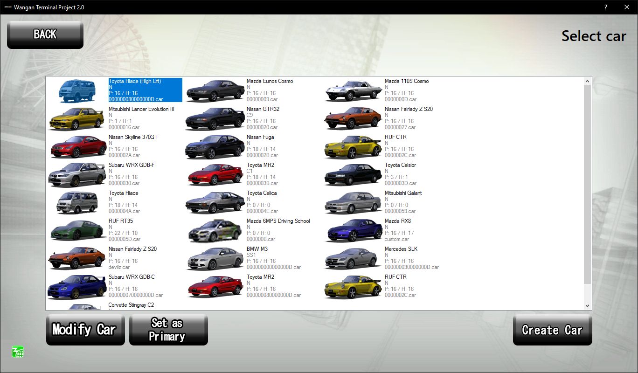The width and height of the screenshot is (638, 373).
Task: Click the red Toyota MR2 image with class C1
Action: click(x=215, y=174)
